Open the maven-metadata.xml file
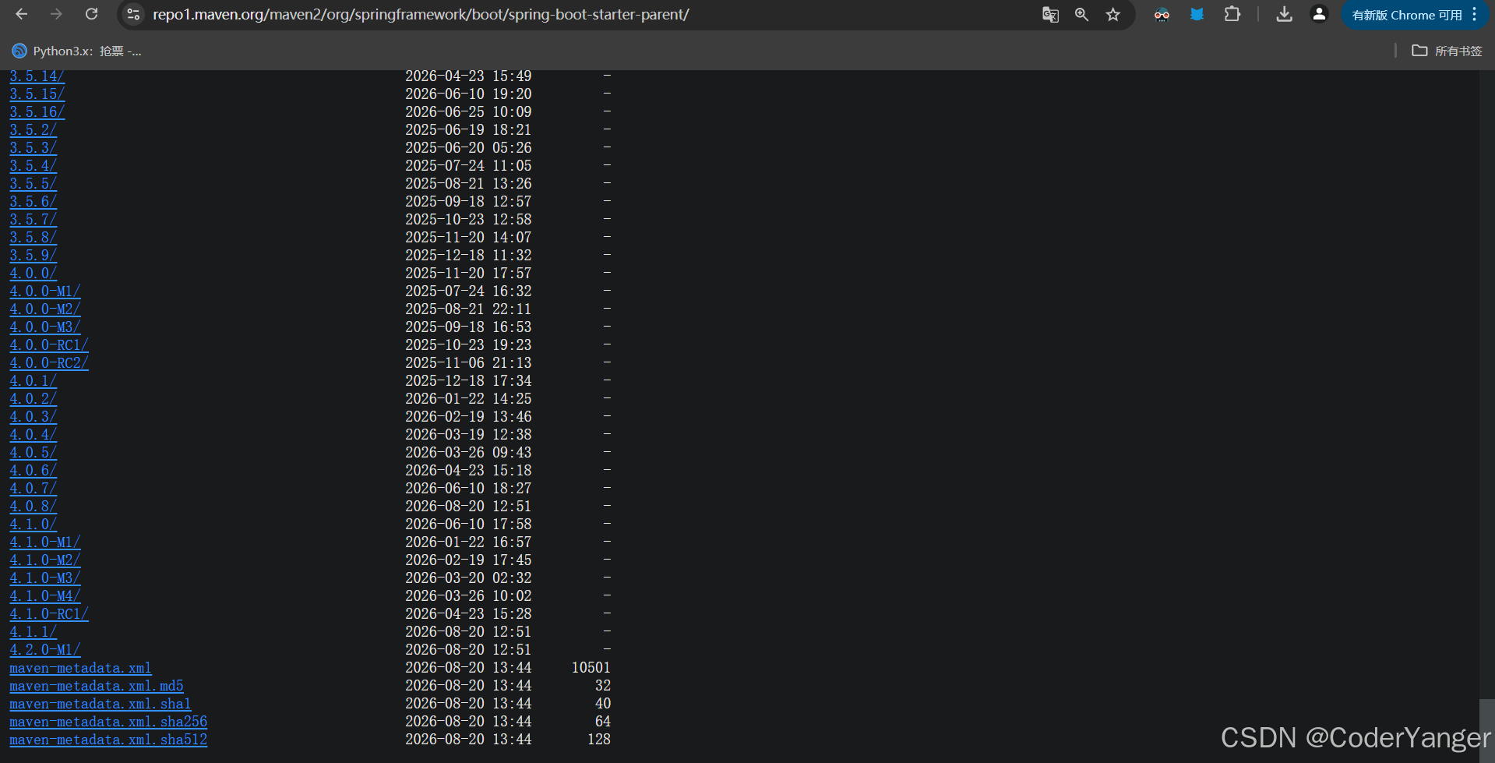The image size is (1495, 763). tap(80, 668)
